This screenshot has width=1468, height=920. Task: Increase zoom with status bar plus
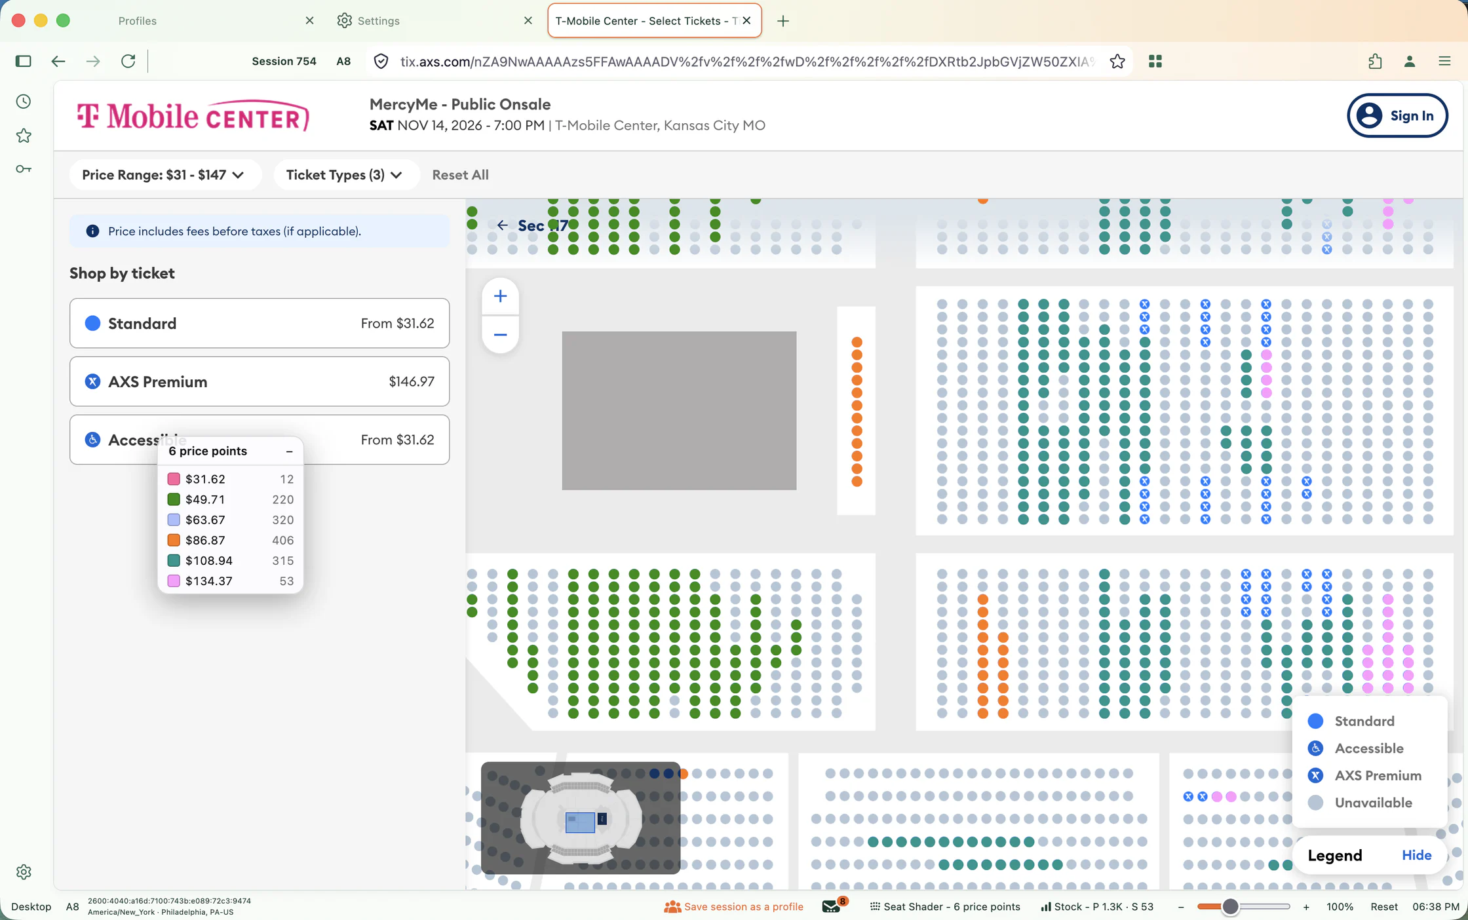[1306, 907]
